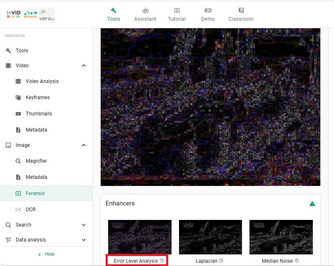Open help icon beside Median Noise
The width and height of the screenshot is (334, 266).
(x=297, y=261)
